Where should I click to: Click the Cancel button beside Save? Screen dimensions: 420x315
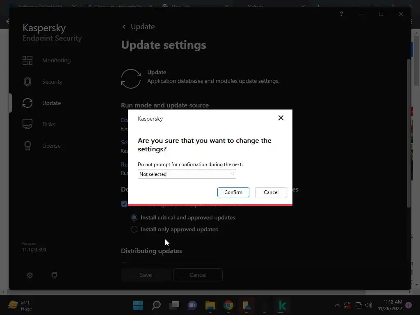point(198,275)
